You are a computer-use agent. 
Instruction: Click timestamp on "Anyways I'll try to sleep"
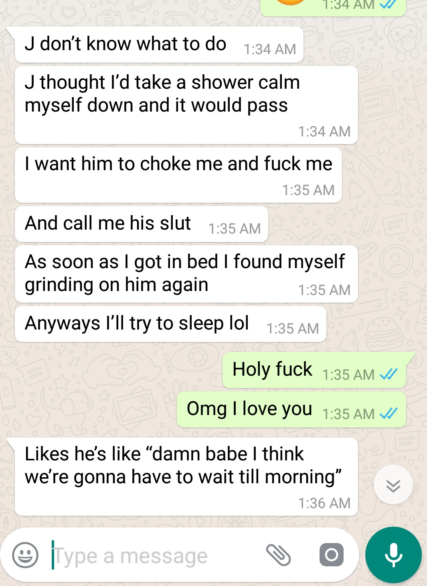pos(293,329)
